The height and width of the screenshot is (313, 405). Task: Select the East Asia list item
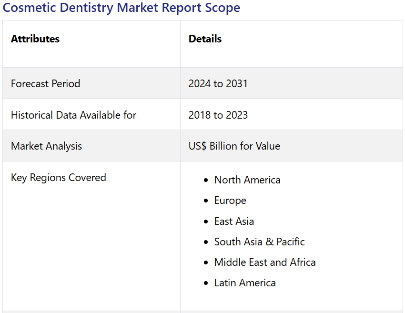point(234,222)
